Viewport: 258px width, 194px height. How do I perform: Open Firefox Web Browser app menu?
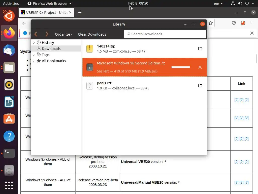[x=49, y=3]
